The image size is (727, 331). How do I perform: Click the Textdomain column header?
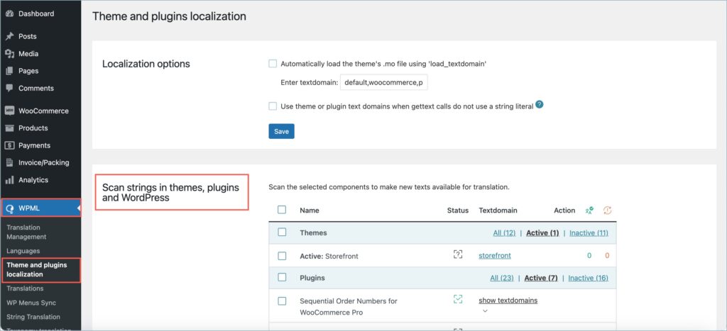tap(498, 211)
